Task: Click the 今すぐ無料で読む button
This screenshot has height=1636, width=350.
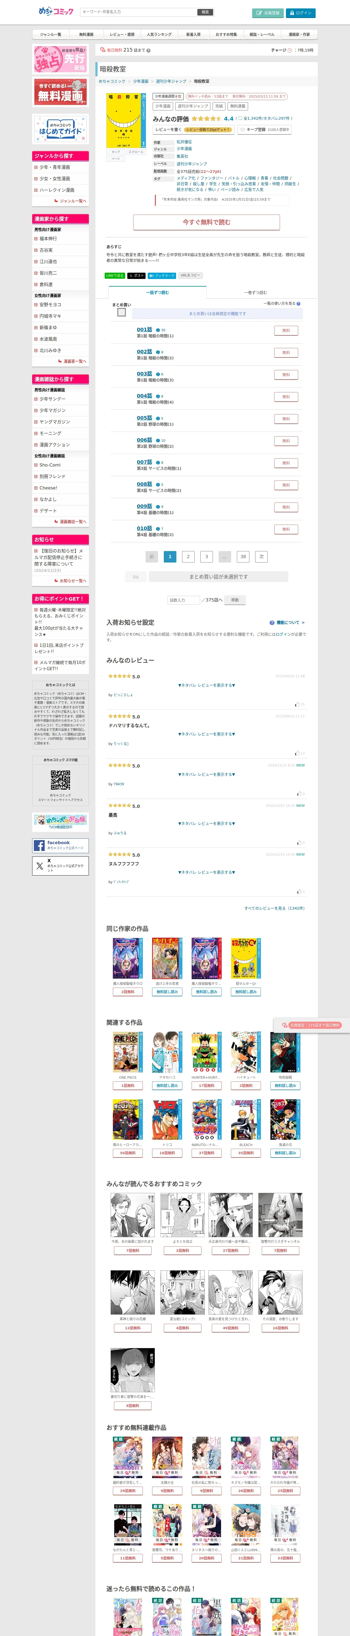Action: tap(206, 222)
